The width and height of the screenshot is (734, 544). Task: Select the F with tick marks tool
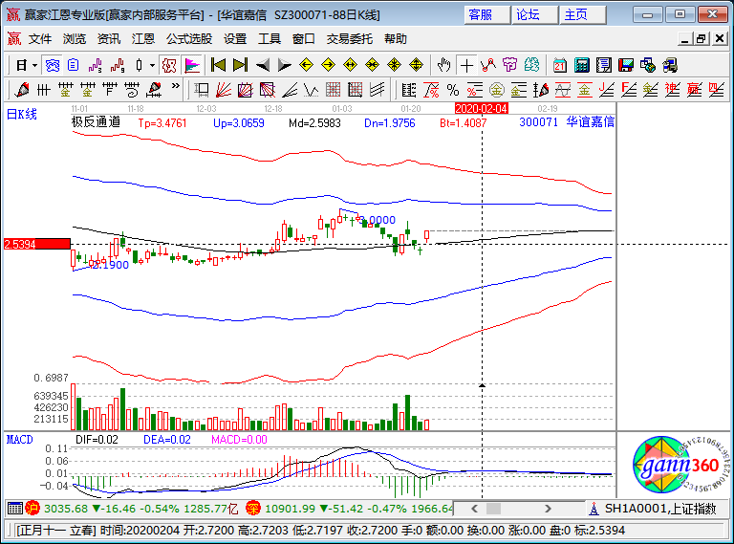(110, 90)
